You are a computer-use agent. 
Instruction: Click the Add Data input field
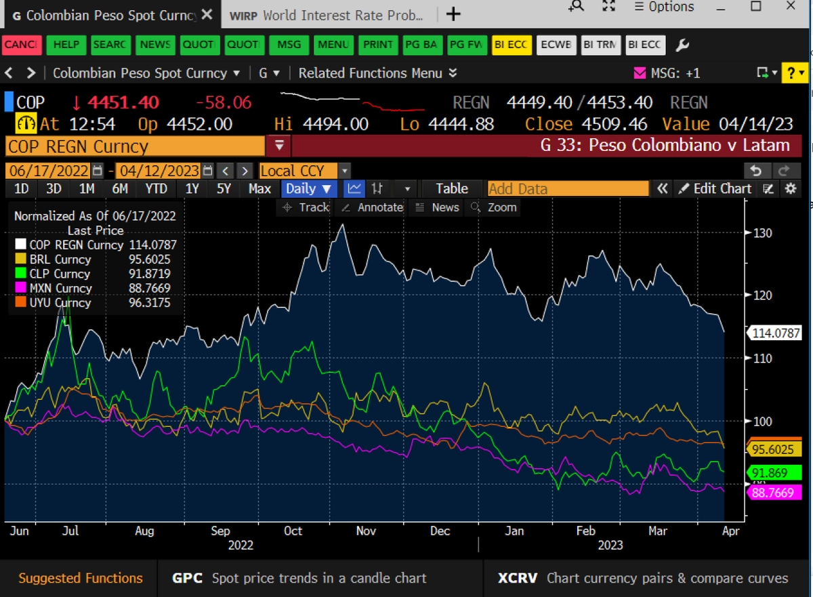567,189
